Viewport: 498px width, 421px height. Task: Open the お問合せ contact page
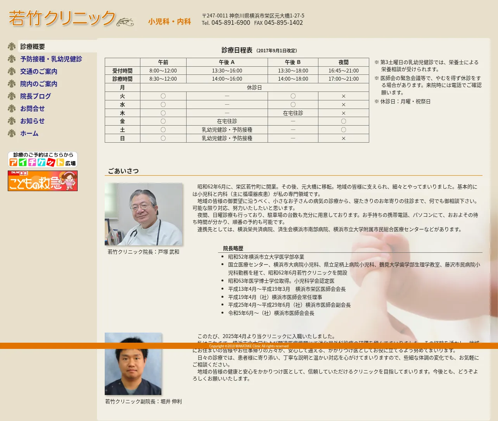coord(33,109)
